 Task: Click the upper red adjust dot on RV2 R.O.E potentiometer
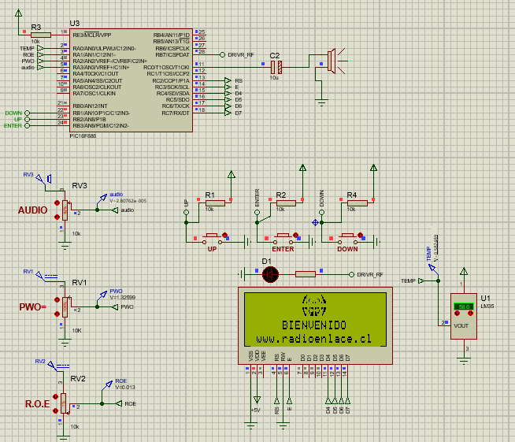pyautogui.click(x=55, y=396)
